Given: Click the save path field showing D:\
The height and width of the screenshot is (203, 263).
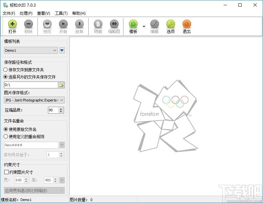Looking at the screenshot, I should 31,85.
